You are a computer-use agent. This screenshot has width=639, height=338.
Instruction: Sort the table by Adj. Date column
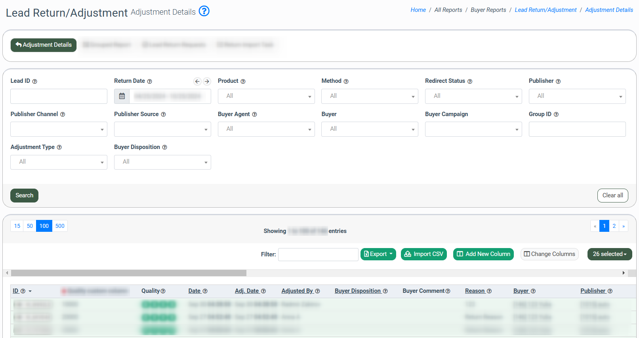point(246,291)
